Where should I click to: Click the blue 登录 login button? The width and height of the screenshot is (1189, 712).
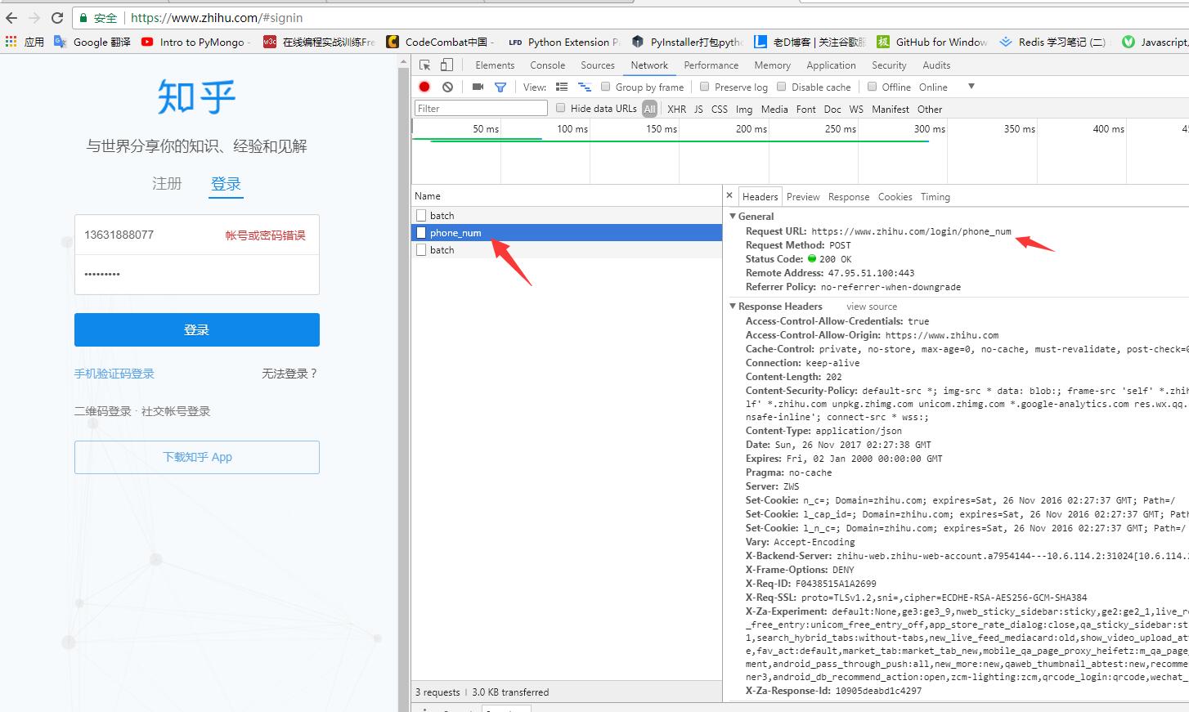coord(196,329)
